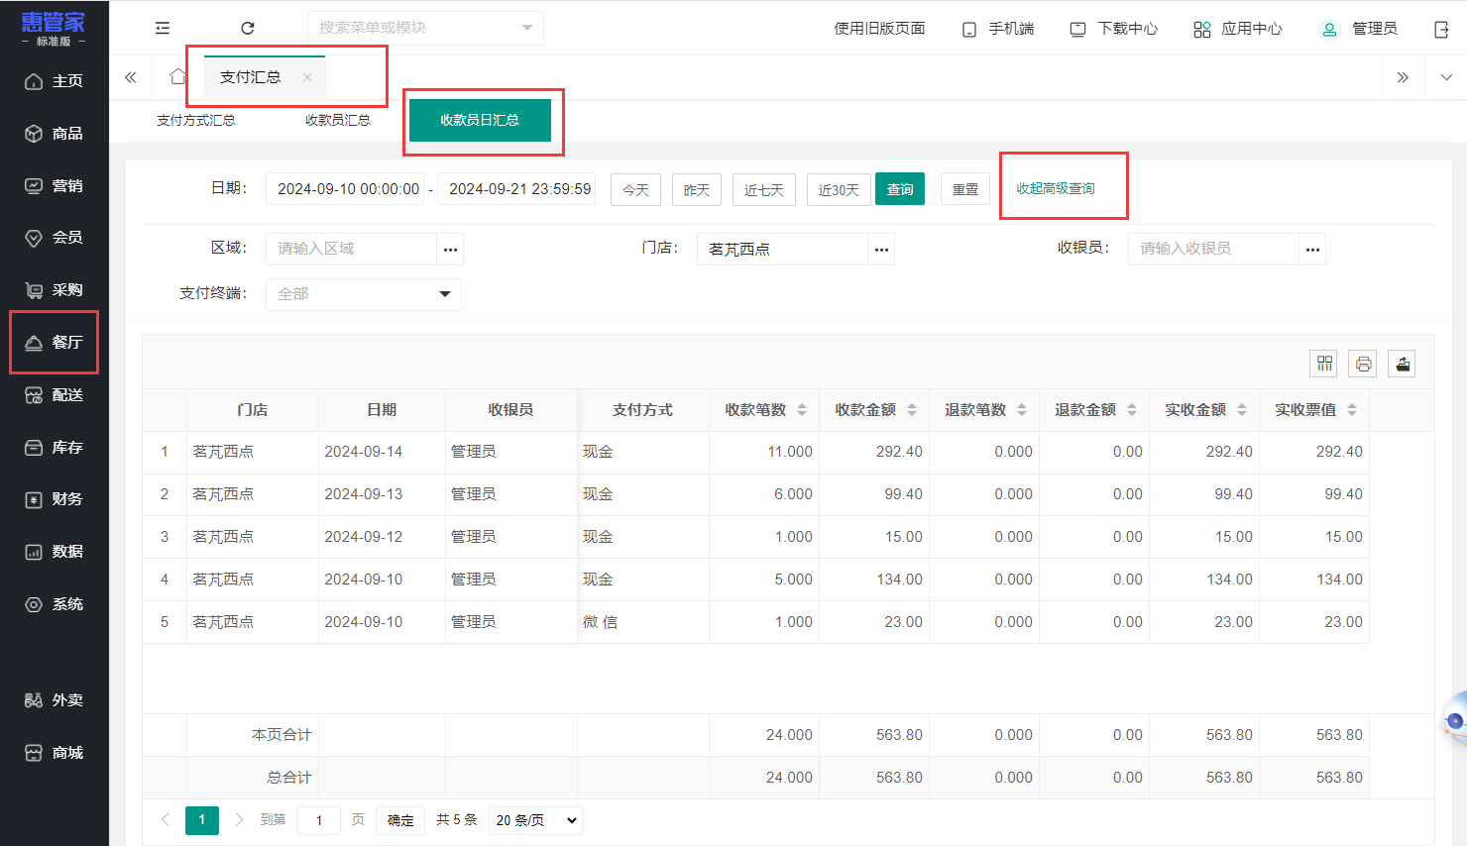
Task: Collapse the sidebar with the menu fold icon
Action: coord(163,28)
